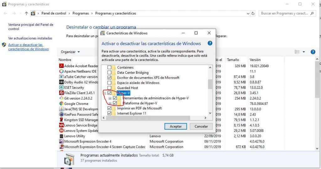Open Ventana principal del Panel de control
Image resolution: width=321 pixels, height=169 pixels.
[x=31, y=27]
